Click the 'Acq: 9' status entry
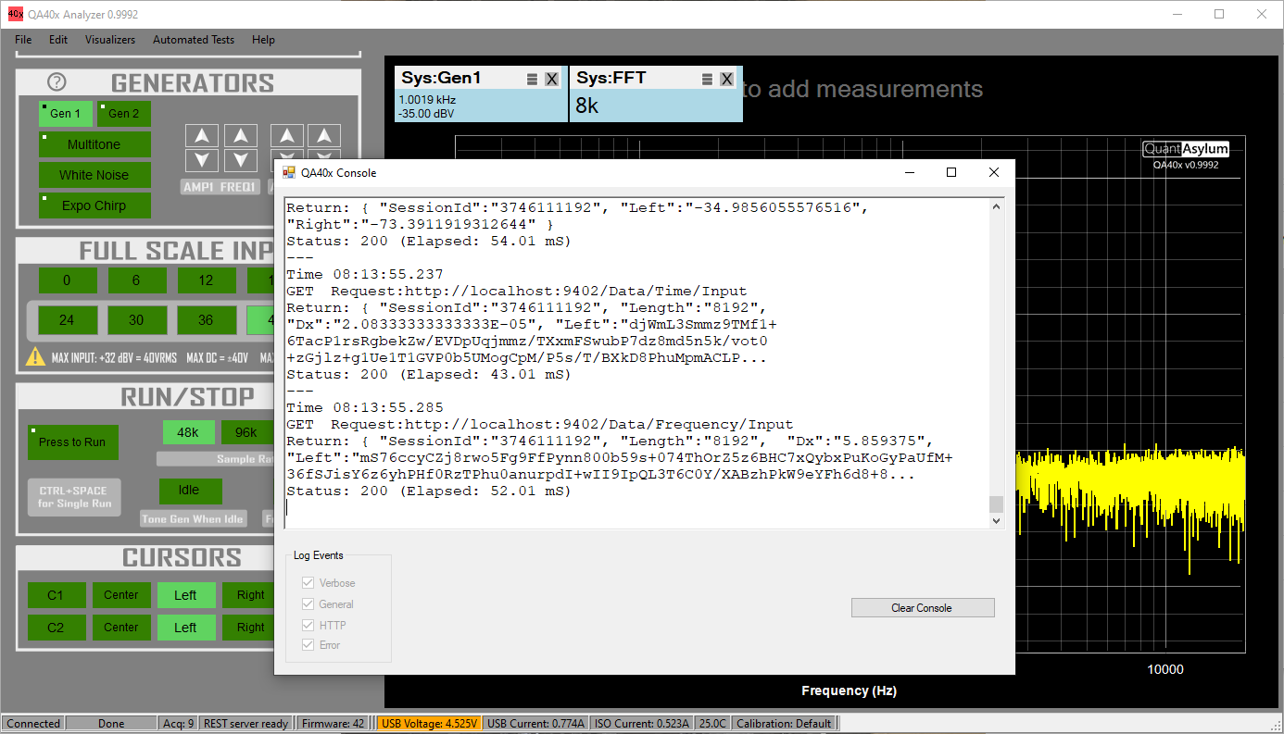1284x734 pixels. click(x=177, y=724)
